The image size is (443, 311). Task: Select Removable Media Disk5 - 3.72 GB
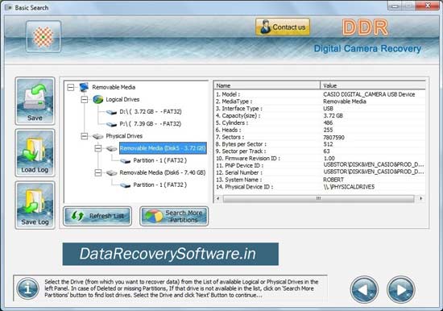coord(163,148)
